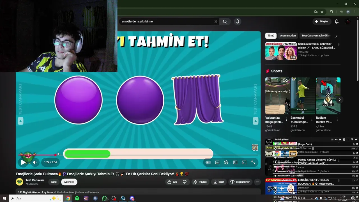Download the video with the İndir button
This screenshot has height=202, width=359.
tap(218, 182)
